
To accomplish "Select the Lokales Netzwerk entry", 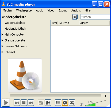I will click(x=16, y=46).
